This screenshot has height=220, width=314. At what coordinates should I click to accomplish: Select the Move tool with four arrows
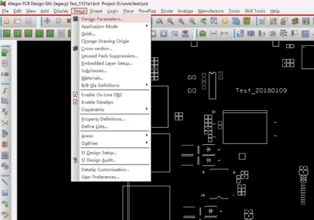pos(47,21)
